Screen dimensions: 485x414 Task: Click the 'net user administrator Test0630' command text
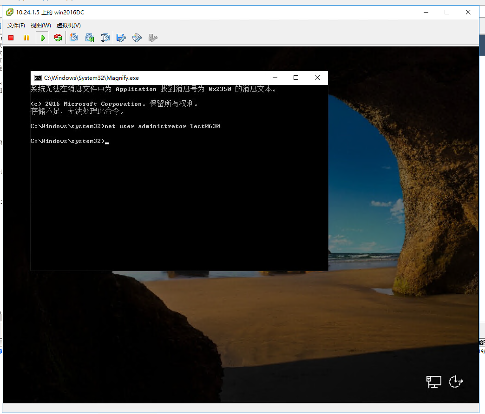pos(163,126)
